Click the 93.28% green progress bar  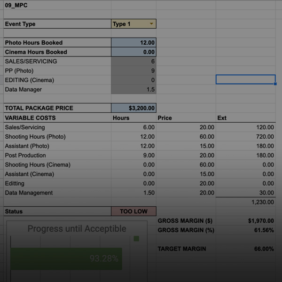point(66,258)
